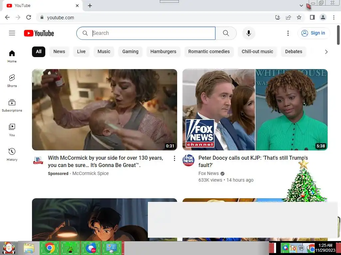Open Subscriptions in sidebar
341x255 pixels.
point(12,106)
